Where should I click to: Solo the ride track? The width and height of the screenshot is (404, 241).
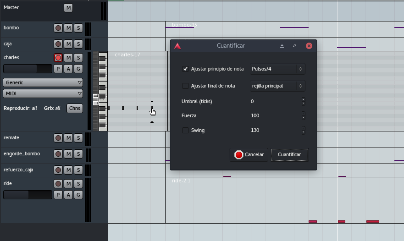tap(78, 184)
